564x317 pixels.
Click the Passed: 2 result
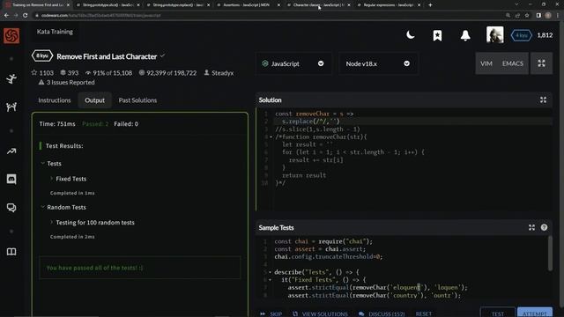pos(95,124)
